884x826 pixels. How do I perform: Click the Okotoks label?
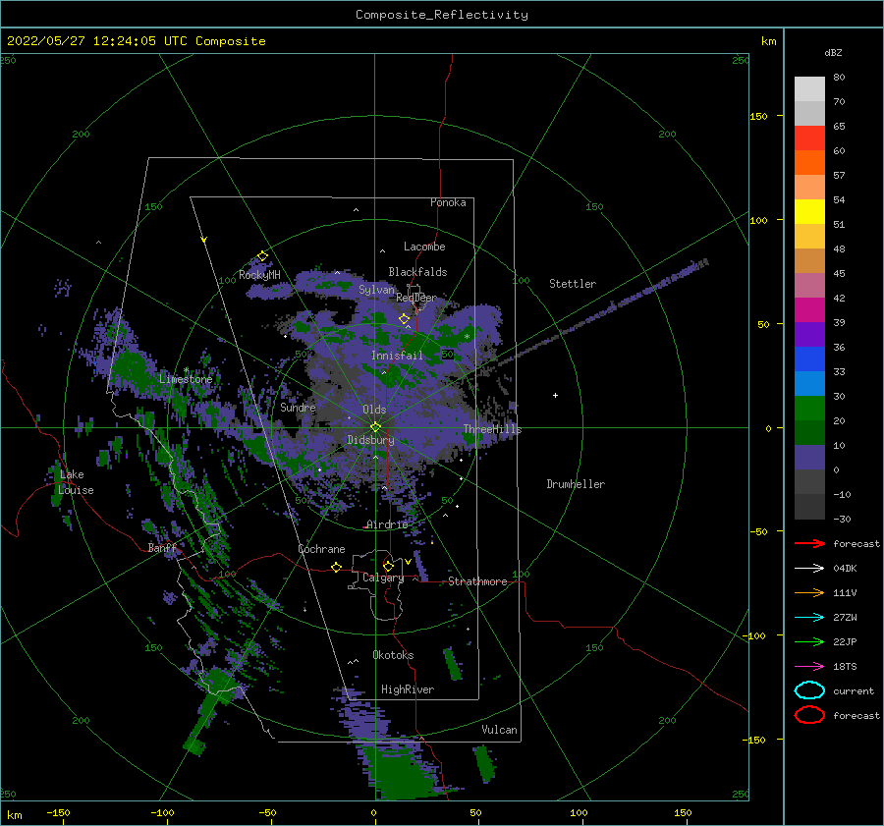pyautogui.click(x=393, y=655)
